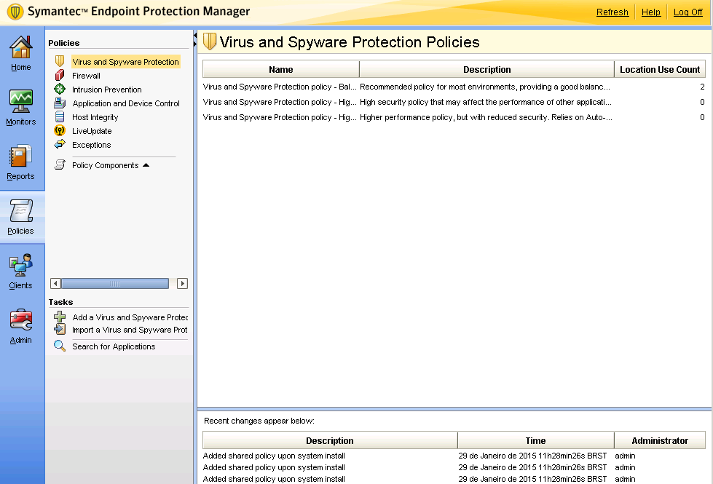This screenshot has height=484, width=713.
Task: Click the Log Off link
Action: click(x=688, y=12)
